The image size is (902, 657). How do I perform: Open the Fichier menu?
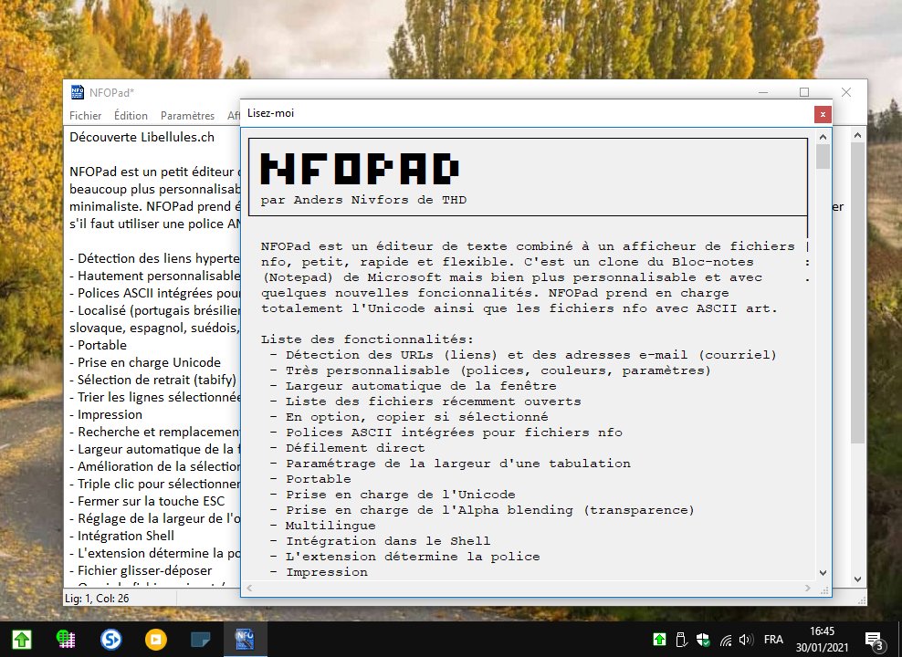pyautogui.click(x=85, y=116)
